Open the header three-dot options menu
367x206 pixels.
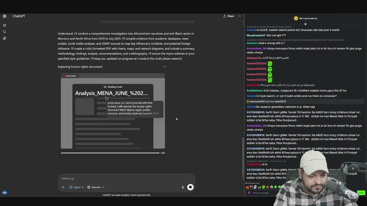(239, 16)
